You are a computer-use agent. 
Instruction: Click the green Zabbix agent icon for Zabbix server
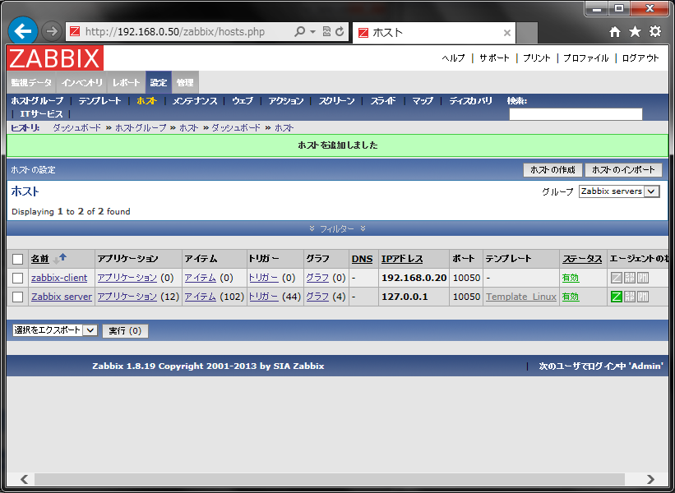tap(617, 297)
